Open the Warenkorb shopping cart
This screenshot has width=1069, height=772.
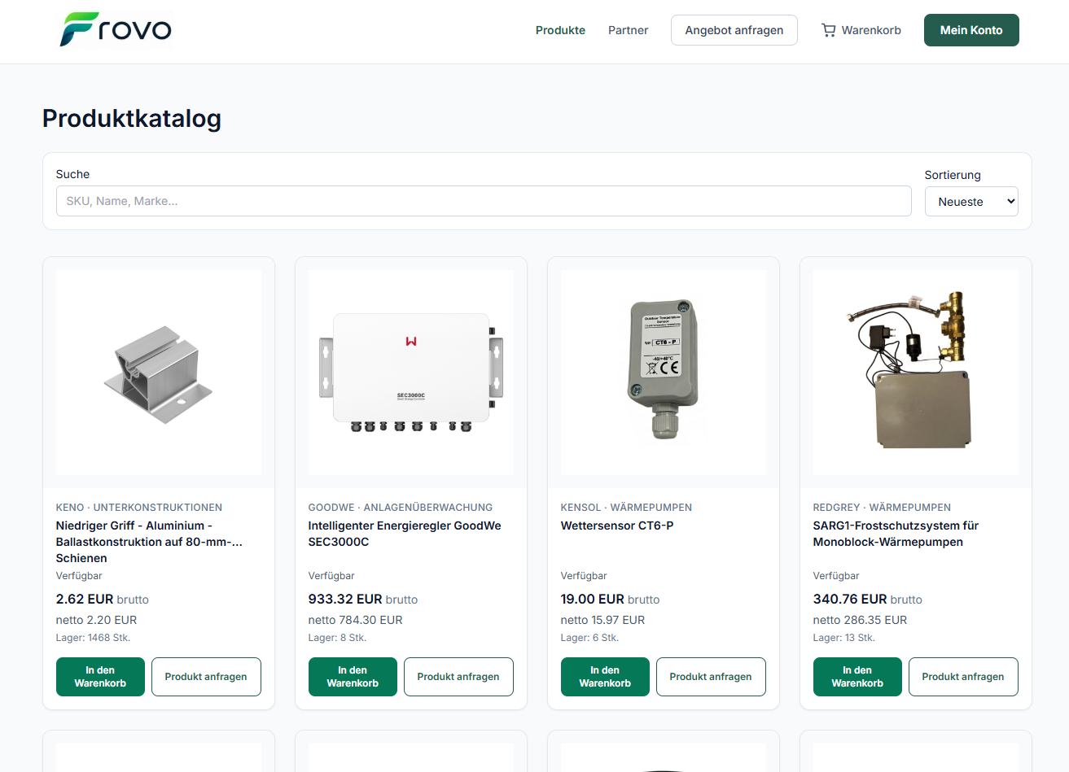[x=861, y=30]
